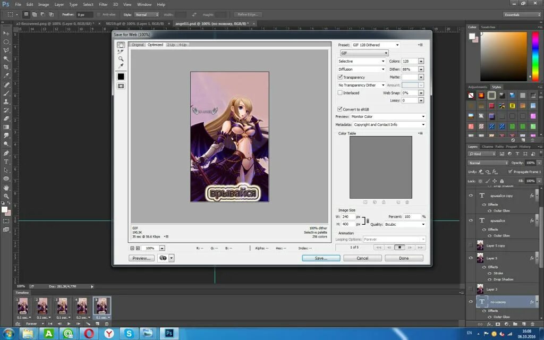This screenshot has height=340, width=544.
Task: Select the Slice Select tool in Save for Web
Action: [x=121, y=52]
